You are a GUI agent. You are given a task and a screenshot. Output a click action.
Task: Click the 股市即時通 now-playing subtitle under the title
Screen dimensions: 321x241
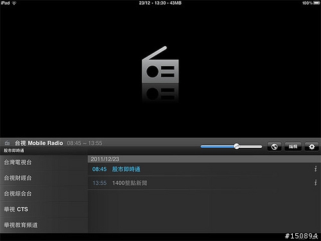[x=14, y=150]
